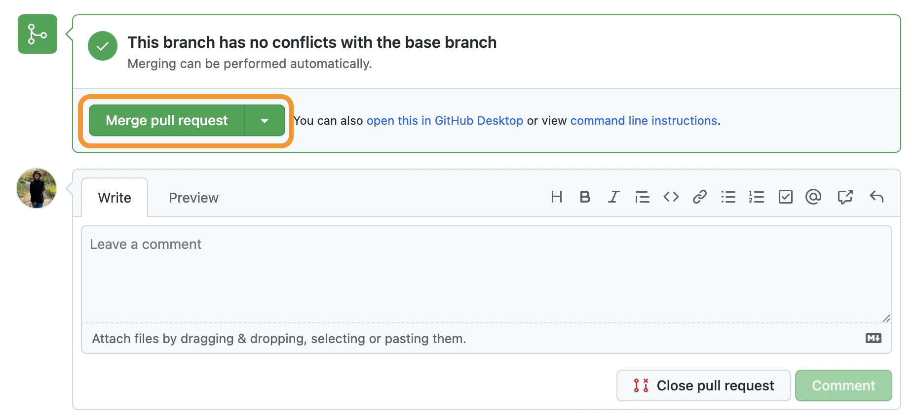Reference an issue or pull request icon
This screenshot has width=916, height=417.
click(845, 197)
